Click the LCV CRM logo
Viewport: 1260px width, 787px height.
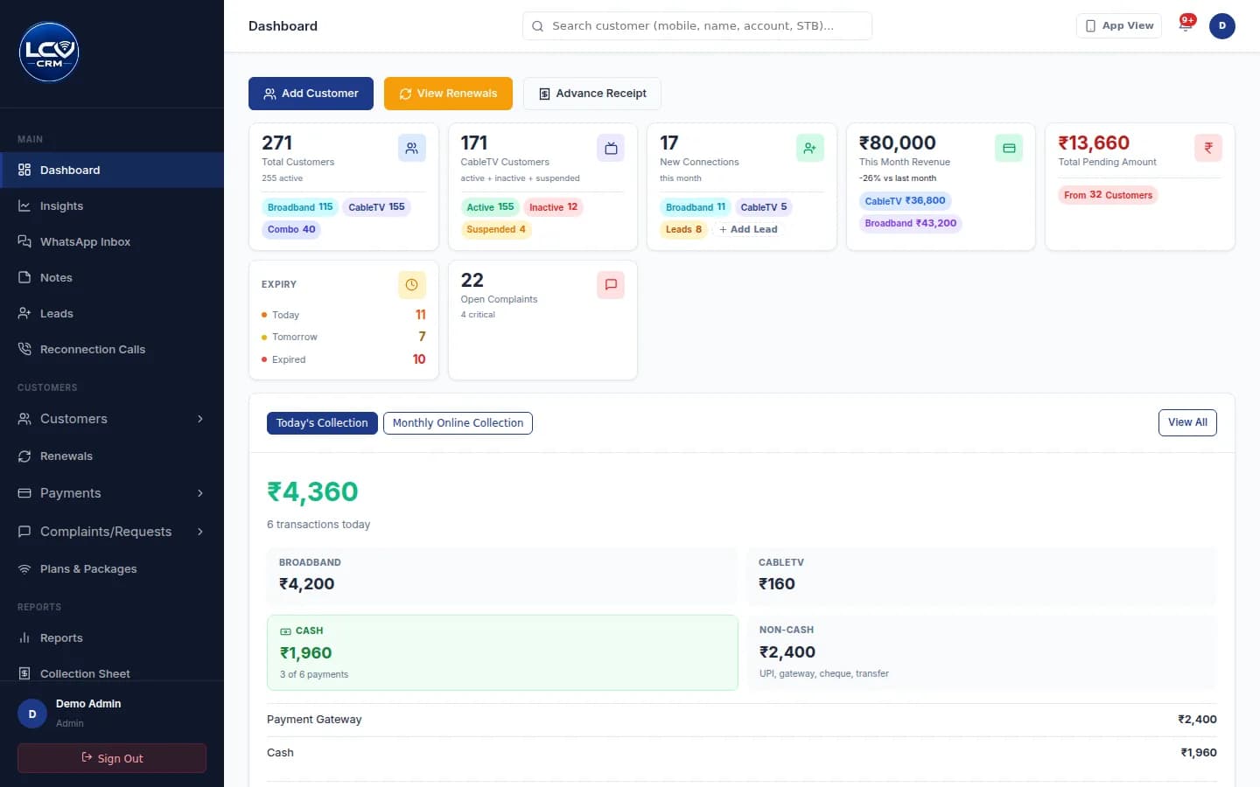[x=49, y=52]
